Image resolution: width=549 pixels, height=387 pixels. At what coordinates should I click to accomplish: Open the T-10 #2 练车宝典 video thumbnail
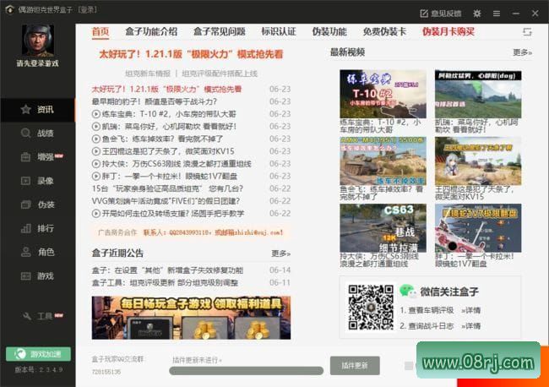(x=383, y=94)
